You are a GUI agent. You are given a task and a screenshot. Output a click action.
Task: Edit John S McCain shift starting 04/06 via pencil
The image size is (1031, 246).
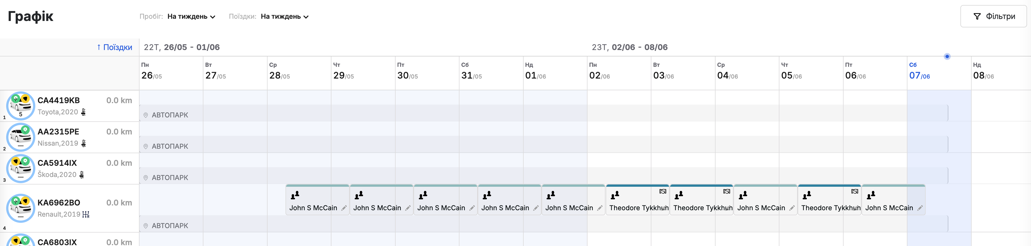pyautogui.click(x=792, y=208)
